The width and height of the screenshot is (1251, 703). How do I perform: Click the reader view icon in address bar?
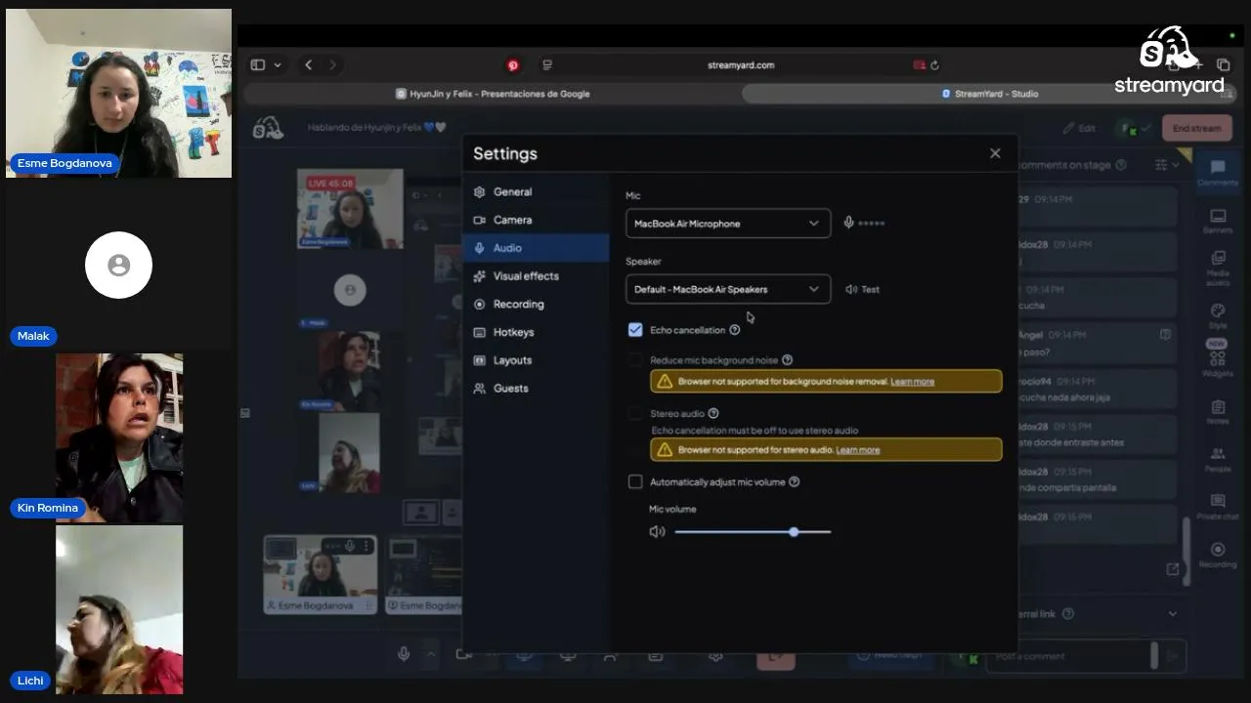coord(547,65)
